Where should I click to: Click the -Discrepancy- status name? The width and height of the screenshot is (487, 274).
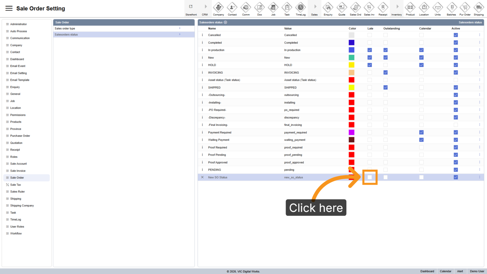click(217, 117)
